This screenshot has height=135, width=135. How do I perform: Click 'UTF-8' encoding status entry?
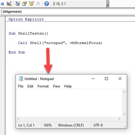click(98, 125)
